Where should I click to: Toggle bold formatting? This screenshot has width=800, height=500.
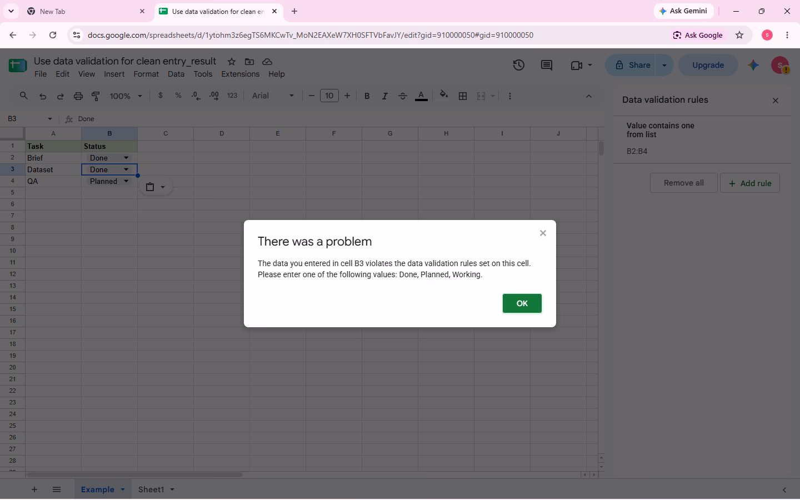(x=367, y=96)
